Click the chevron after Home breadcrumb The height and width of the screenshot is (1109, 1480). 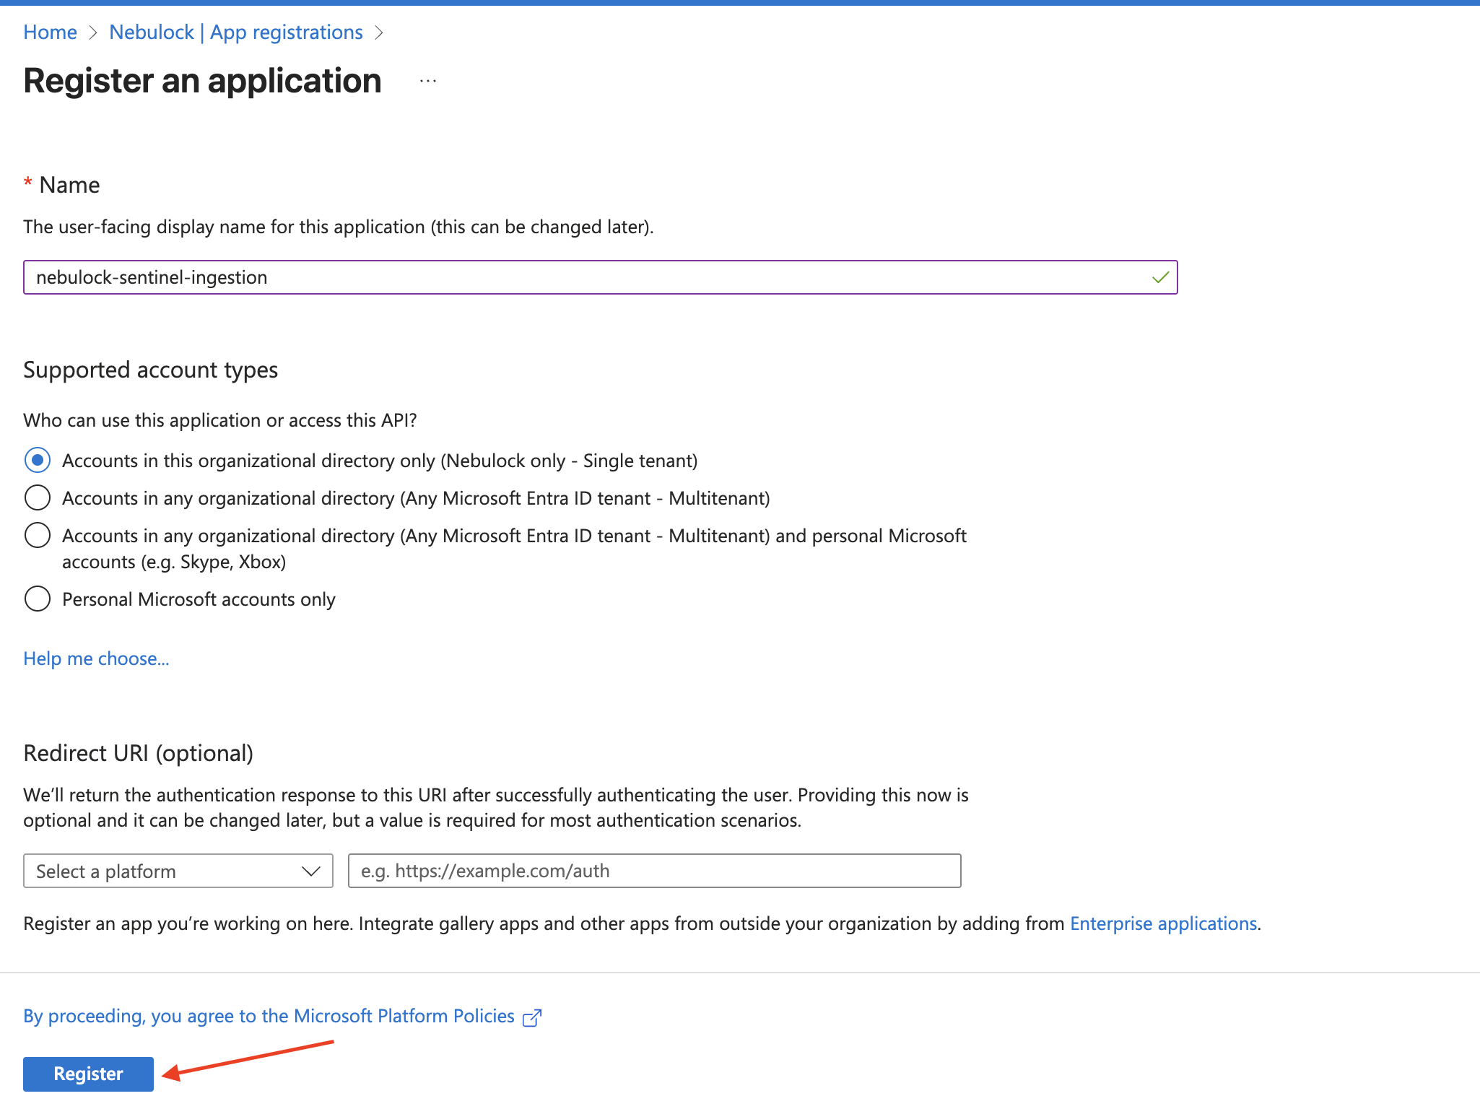click(x=92, y=32)
